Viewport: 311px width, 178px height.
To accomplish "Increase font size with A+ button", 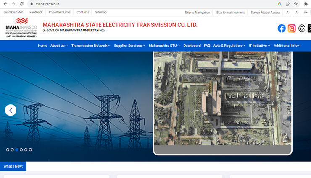I will tap(306, 13).
